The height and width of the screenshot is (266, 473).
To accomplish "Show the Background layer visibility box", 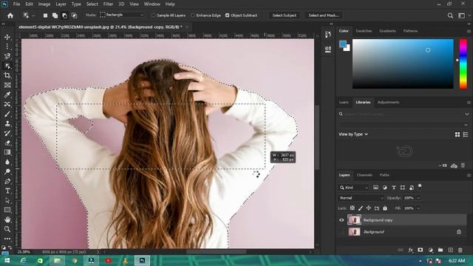I will [x=341, y=232].
